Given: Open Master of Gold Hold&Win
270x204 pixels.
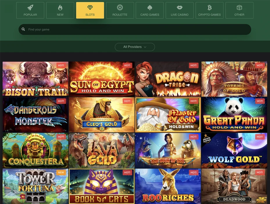Looking at the screenshot, I should (168, 115).
